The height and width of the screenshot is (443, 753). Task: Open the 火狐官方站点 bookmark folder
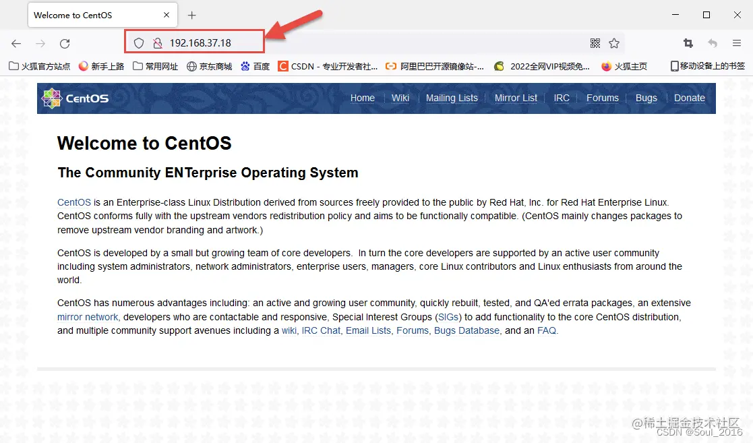tap(39, 66)
